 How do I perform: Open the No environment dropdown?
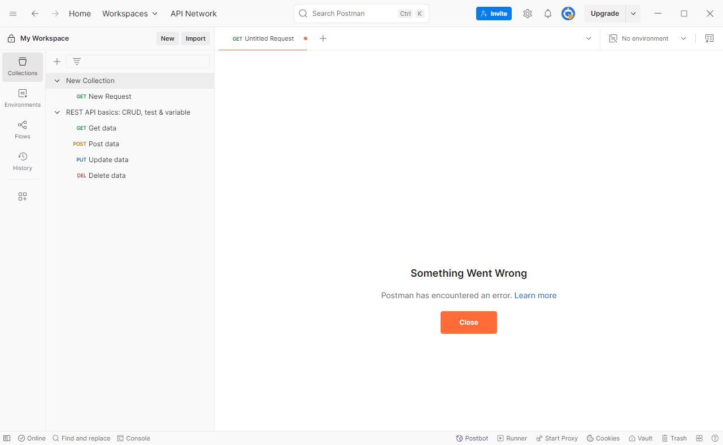(647, 38)
